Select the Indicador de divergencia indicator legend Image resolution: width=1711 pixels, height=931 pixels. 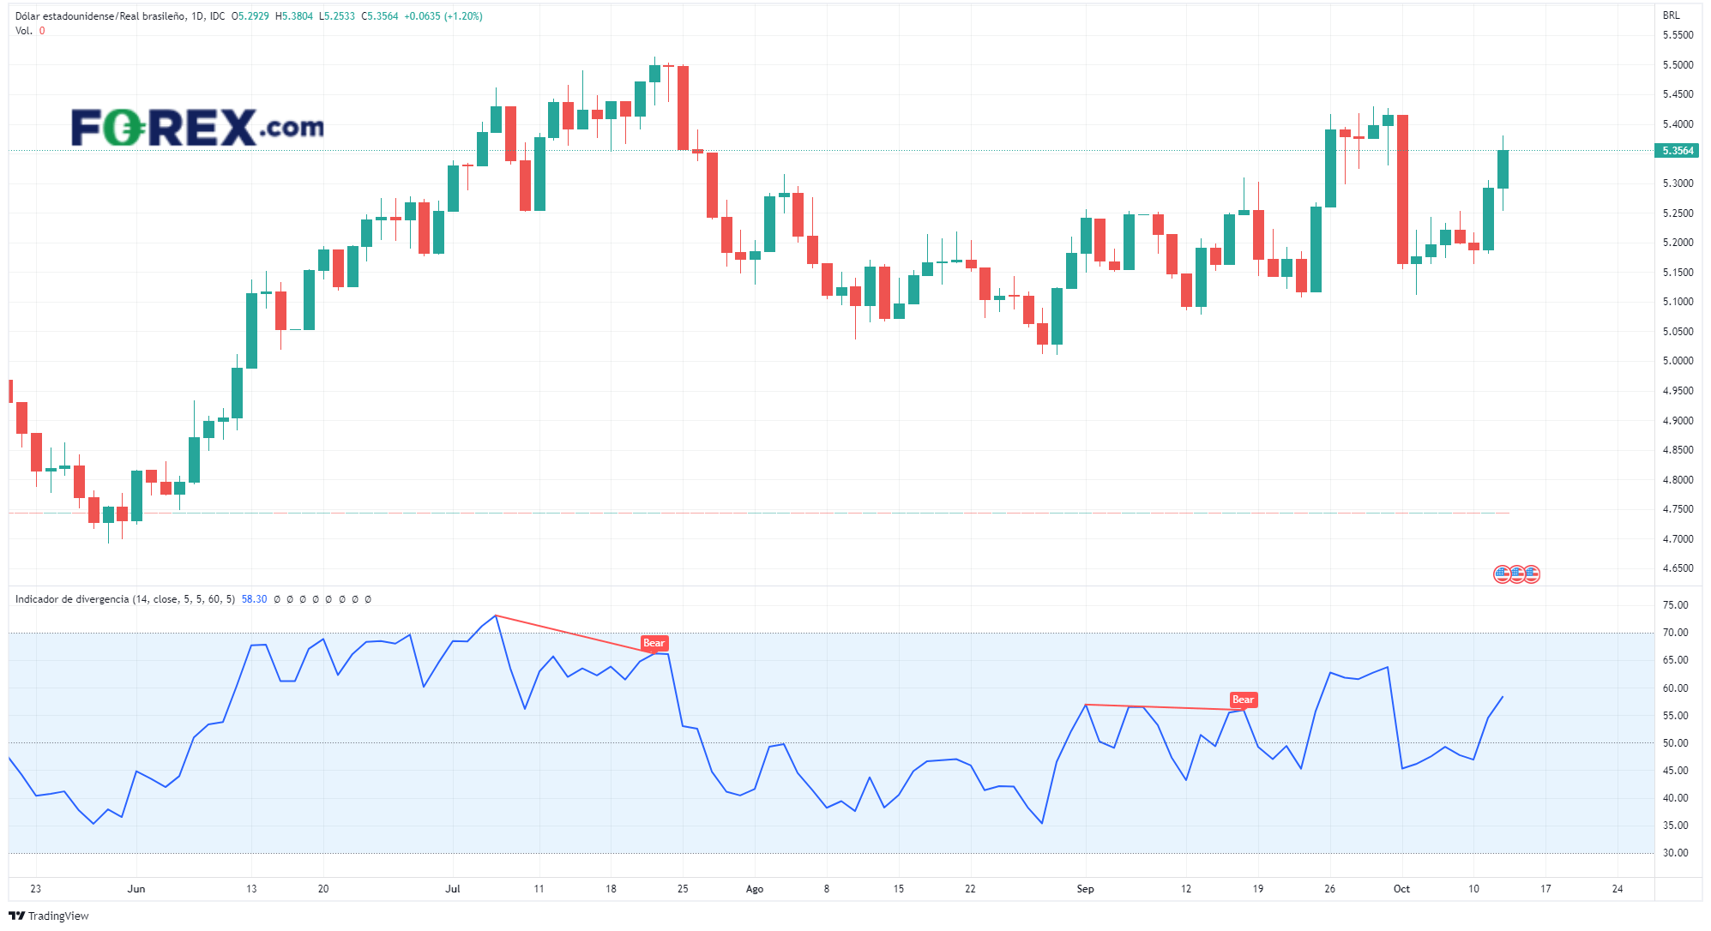(x=125, y=599)
